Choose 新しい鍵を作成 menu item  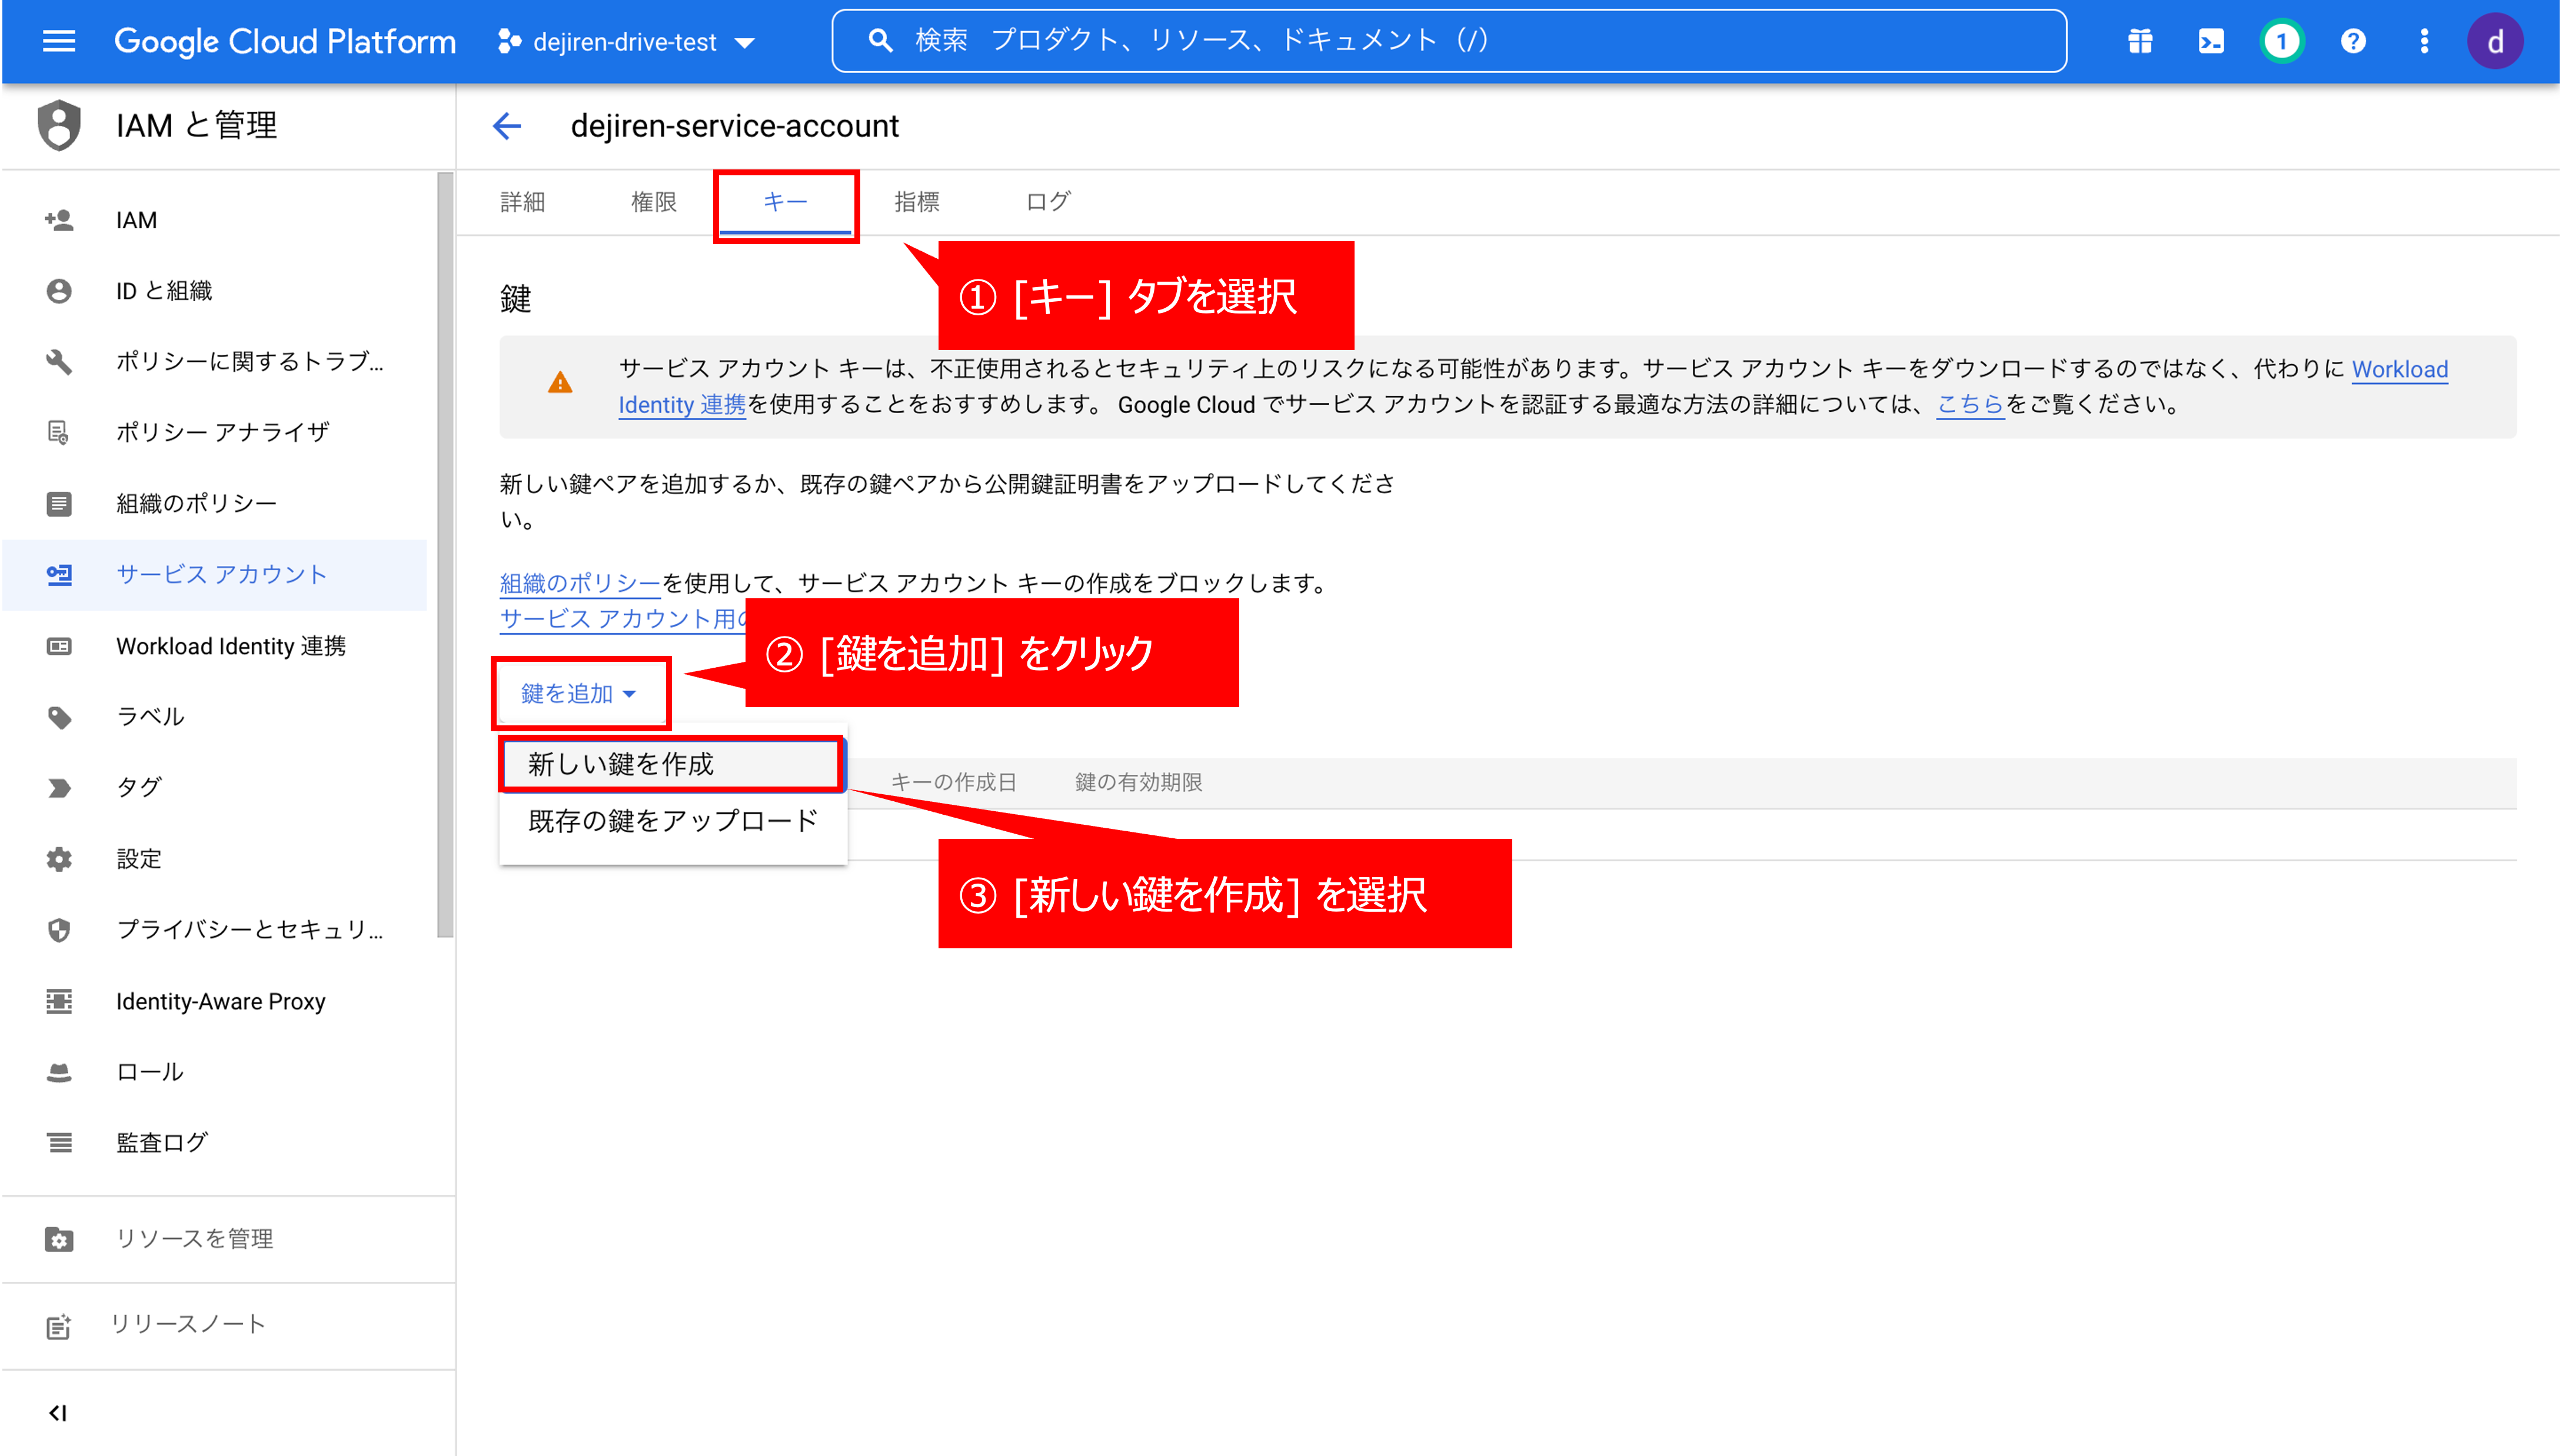coord(672,764)
